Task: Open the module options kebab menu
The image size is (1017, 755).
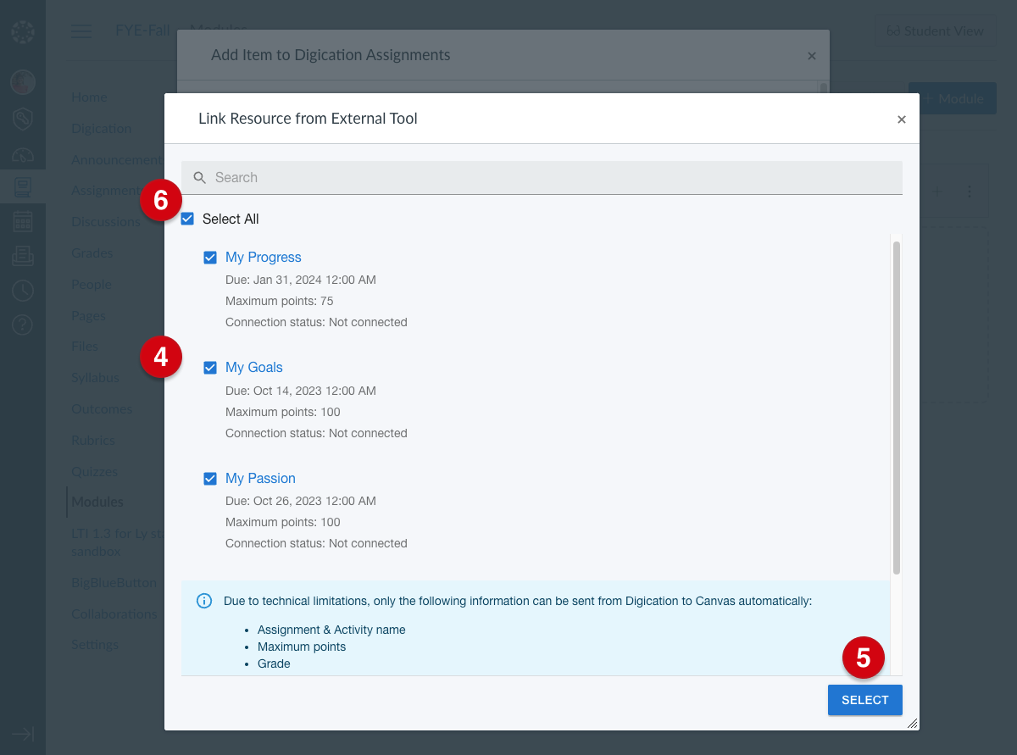Action: 970,192
